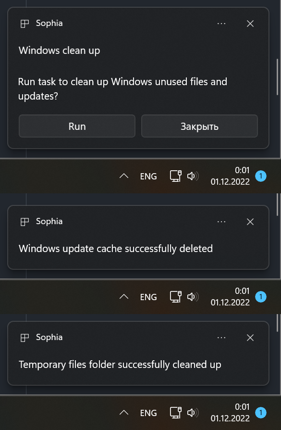Image resolution: width=281 pixels, height=430 pixels.
Task: Open network icon in taskbar beneath Temporary files notification
Action: point(175,413)
